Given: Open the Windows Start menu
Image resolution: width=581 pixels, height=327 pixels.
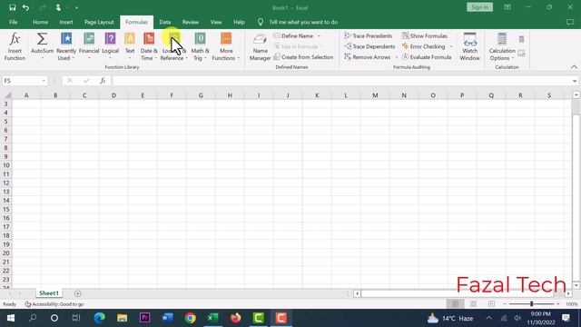Looking at the screenshot, I should pos(10,318).
